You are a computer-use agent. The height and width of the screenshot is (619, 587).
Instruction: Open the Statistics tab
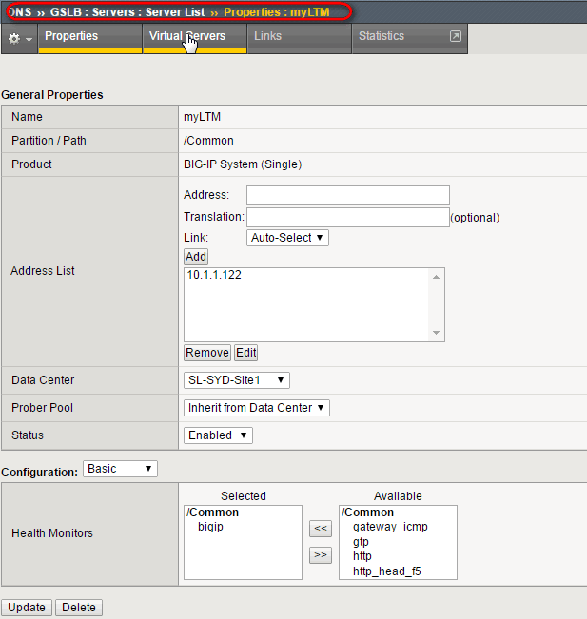(x=381, y=37)
